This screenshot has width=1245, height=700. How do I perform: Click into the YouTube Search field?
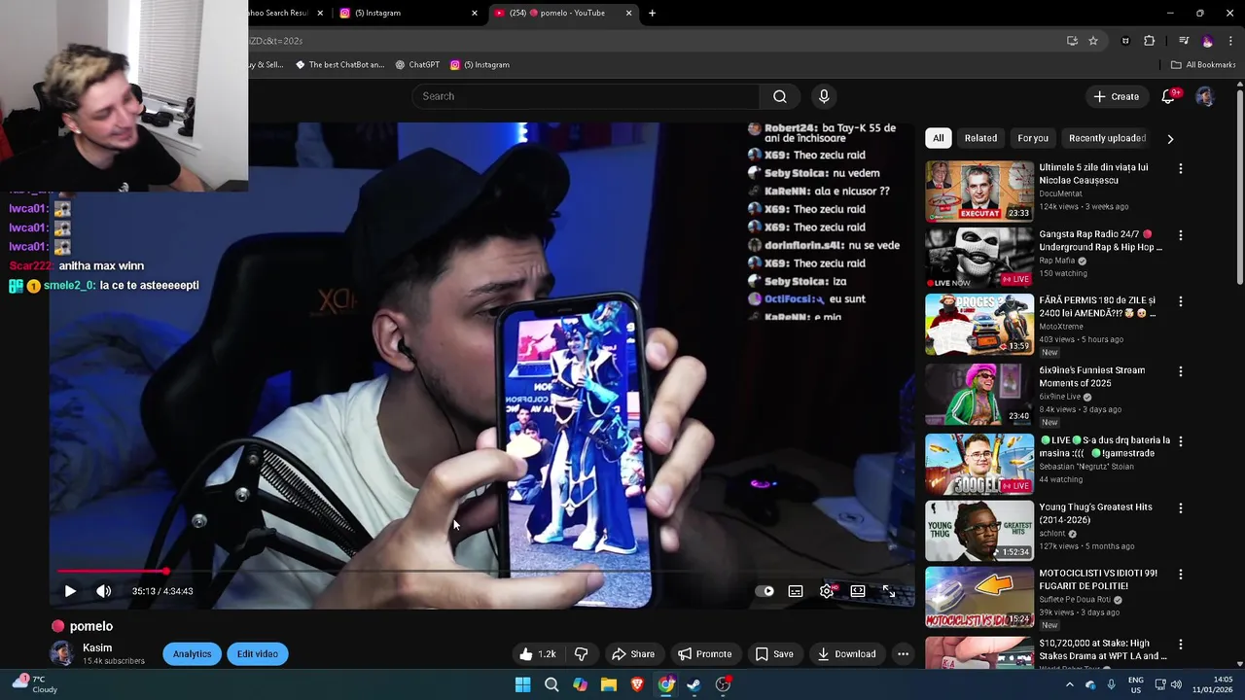click(x=587, y=96)
